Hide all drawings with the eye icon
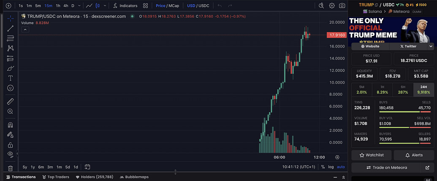Viewport: 437px width, 181px height. [10, 154]
